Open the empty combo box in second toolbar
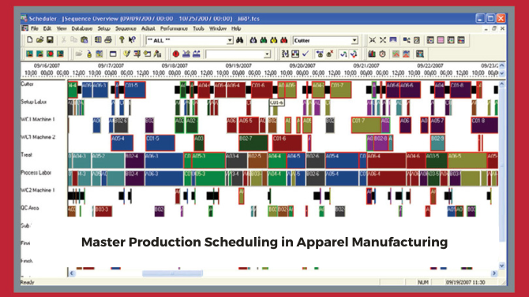The height and width of the screenshot is (297, 529). (267, 55)
